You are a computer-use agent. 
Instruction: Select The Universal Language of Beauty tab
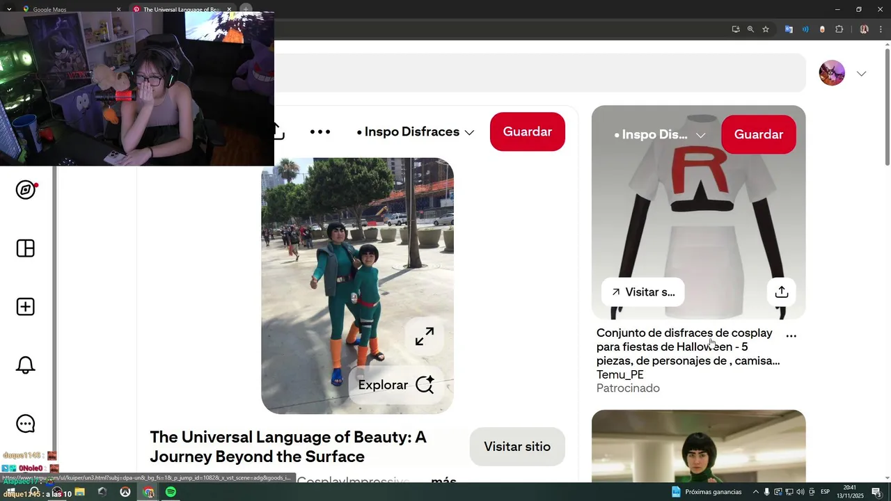(x=182, y=10)
